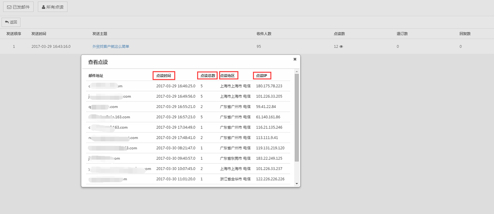Click the 回复数 column header
Image resolution: width=494 pixels, height=214 pixels.
[465, 34]
